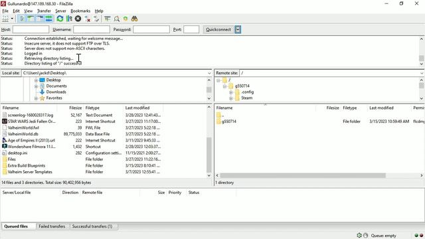This screenshot has height=239, width=425.
Task: Sort remote files by Filename column
Action: tap(224, 108)
